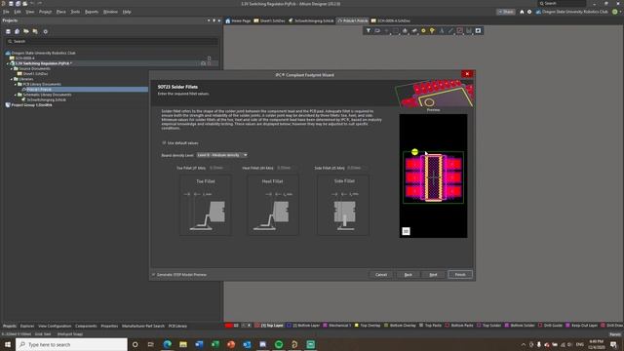The height and width of the screenshot is (351, 624).
Task: Switch to the Sheet1.SchDoc tab
Action: coord(269,20)
